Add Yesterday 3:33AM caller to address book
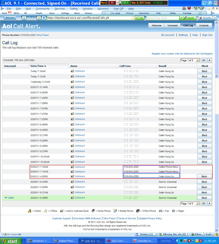The height and width of the screenshot is (244, 219). (72, 82)
